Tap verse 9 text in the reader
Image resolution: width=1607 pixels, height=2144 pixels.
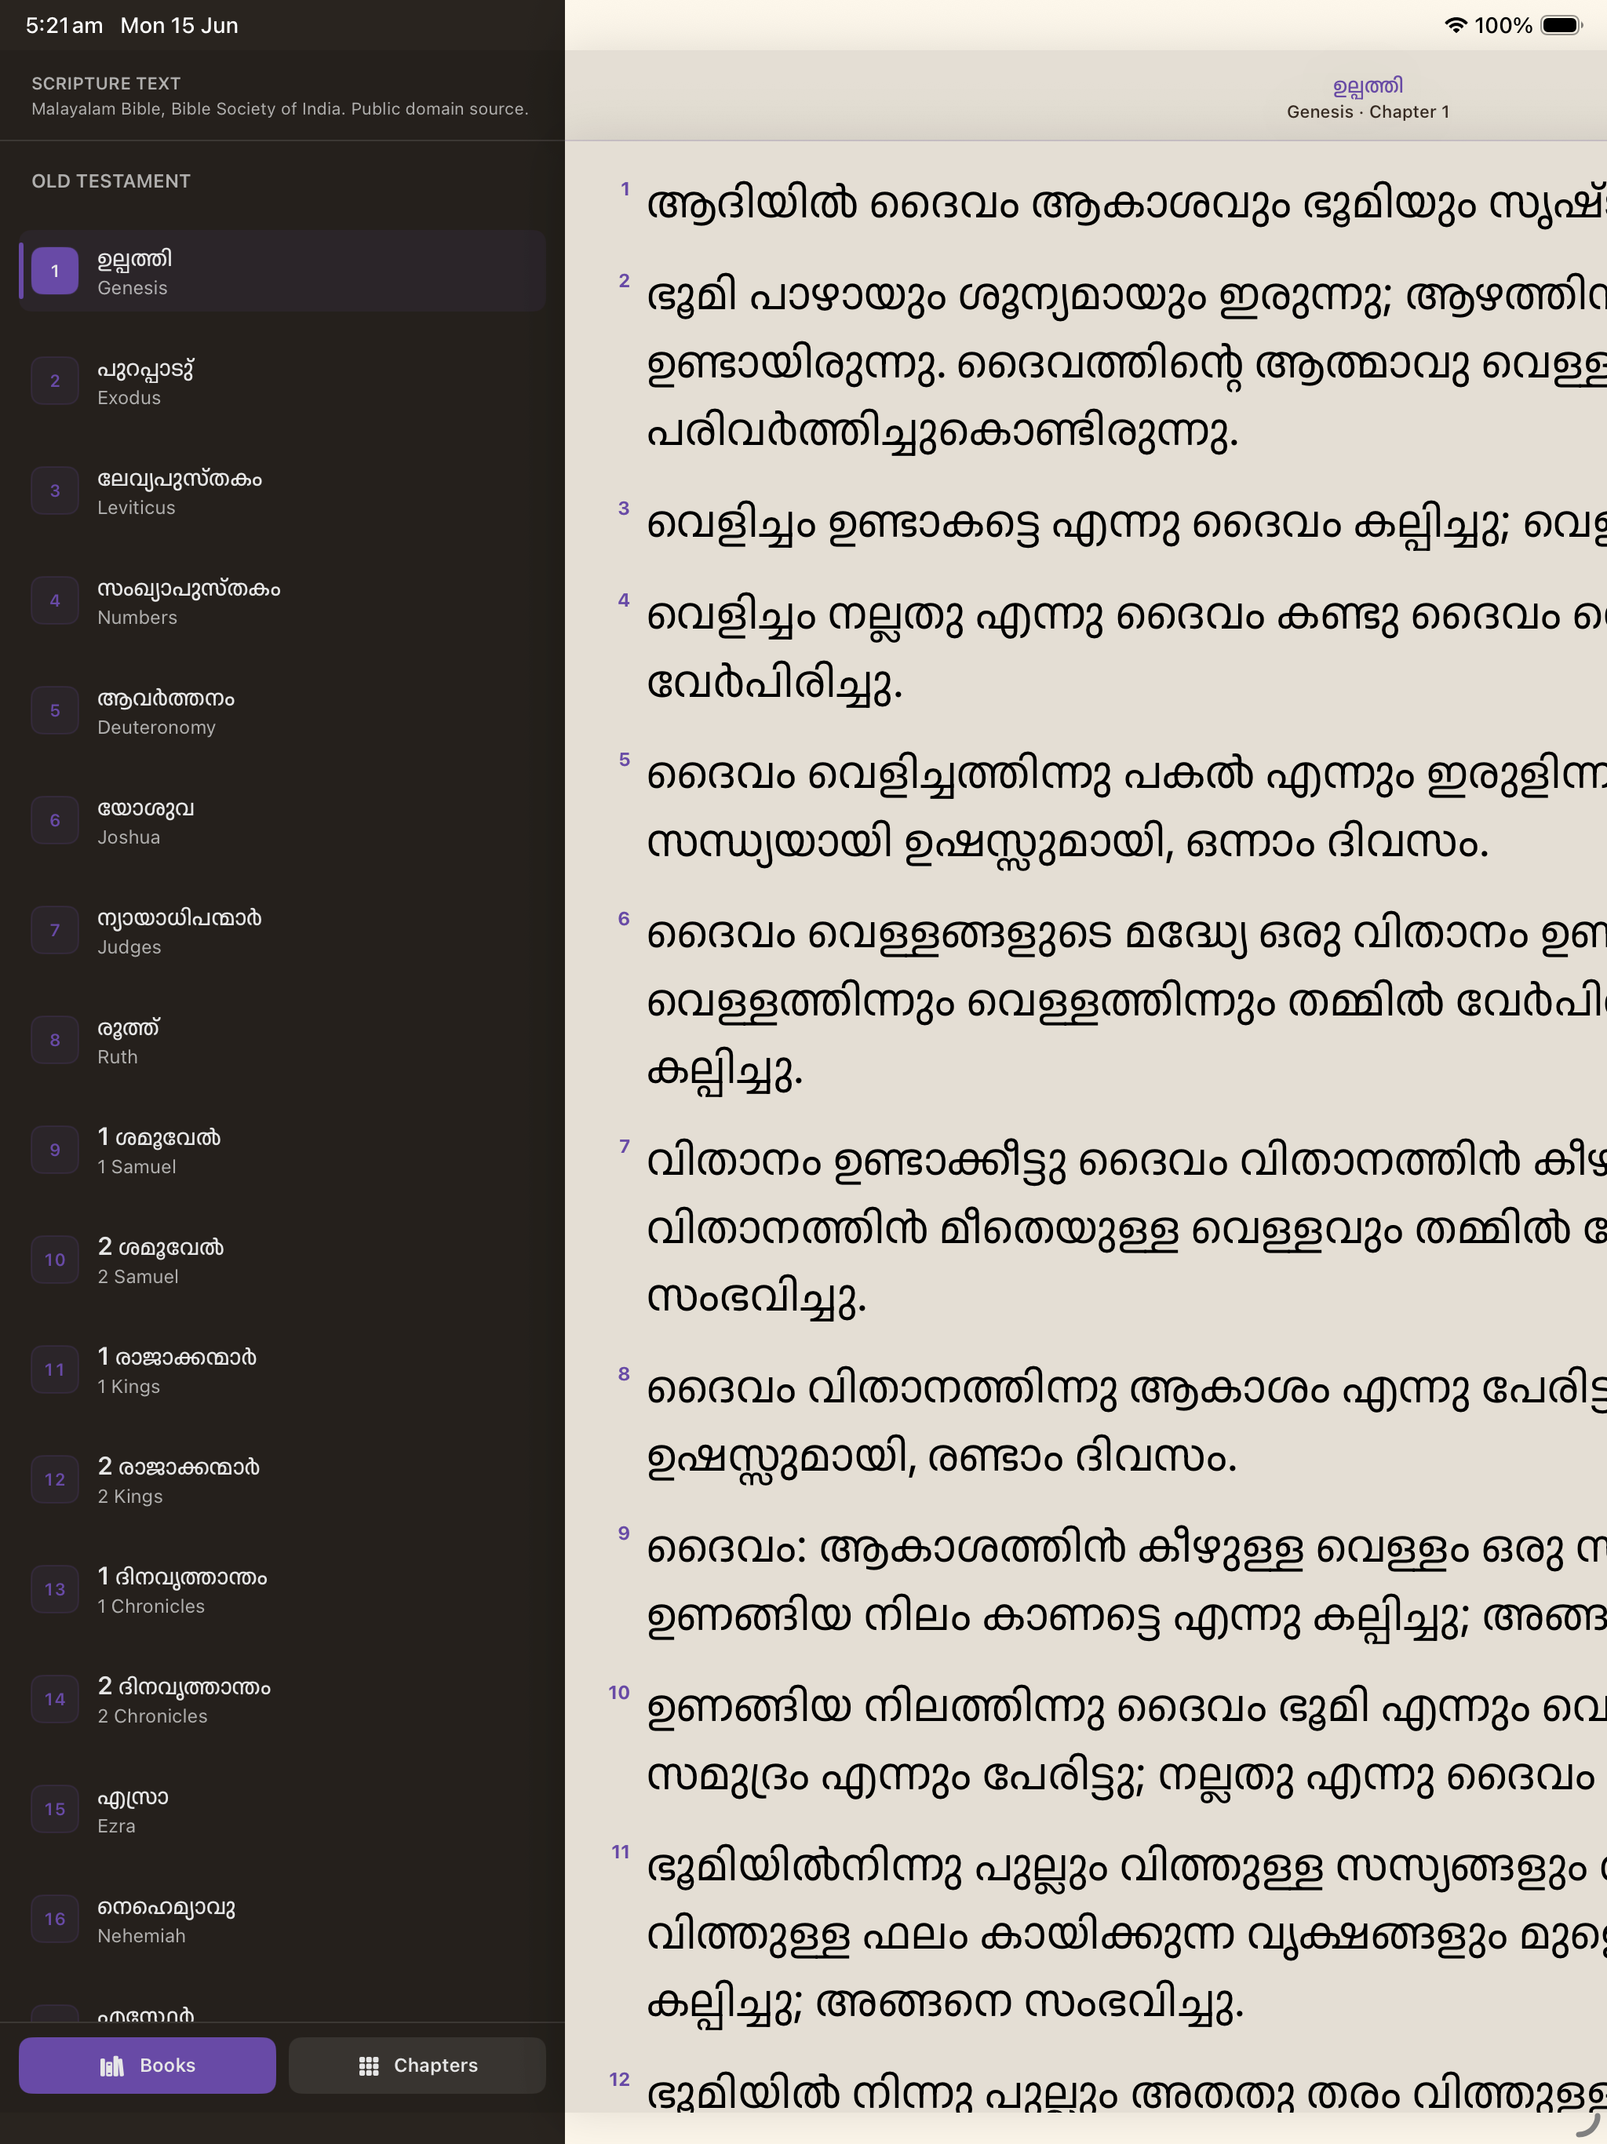point(1126,1583)
